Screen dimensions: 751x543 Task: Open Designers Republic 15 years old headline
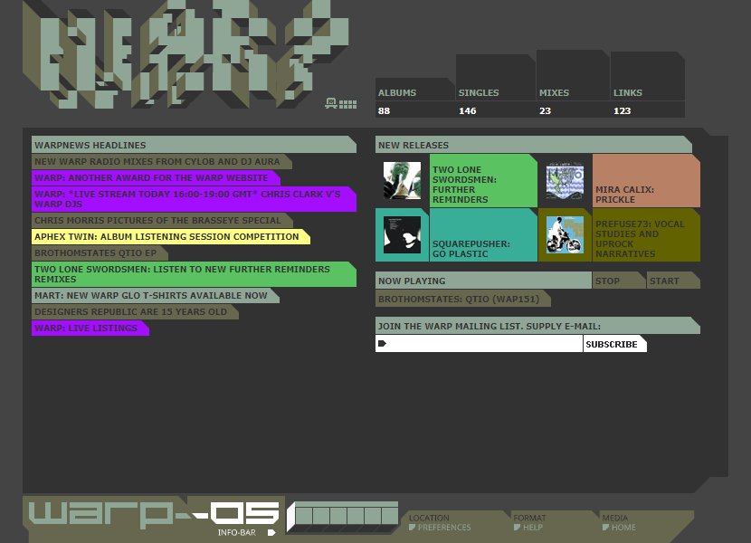coord(135,312)
